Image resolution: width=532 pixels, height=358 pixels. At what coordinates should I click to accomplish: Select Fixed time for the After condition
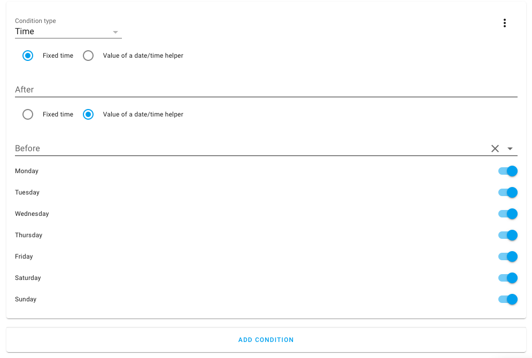point(28,56)
